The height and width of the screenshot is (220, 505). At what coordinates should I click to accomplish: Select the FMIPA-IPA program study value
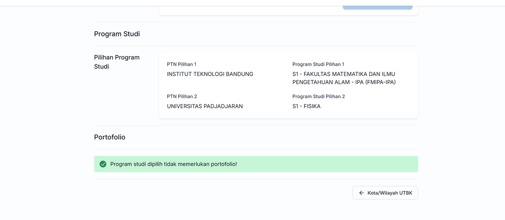(344, 78)
